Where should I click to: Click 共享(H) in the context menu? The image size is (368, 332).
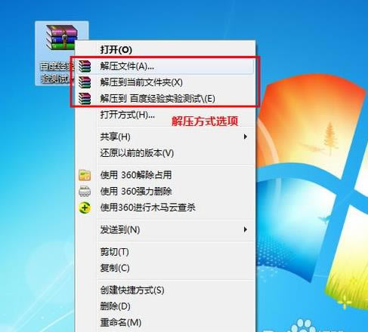165,137
